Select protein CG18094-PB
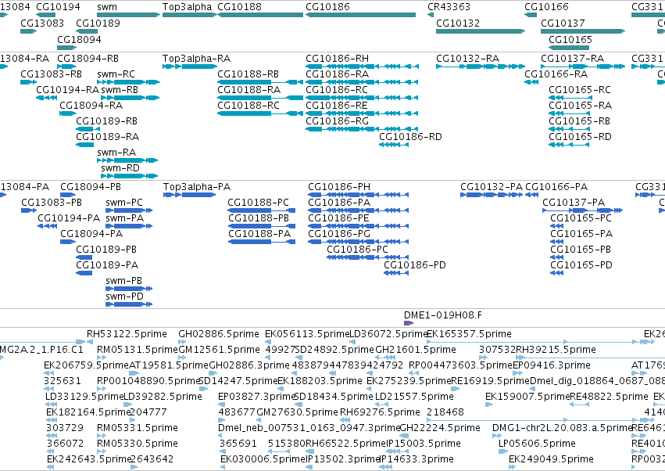Screen dimensions: 665x471 pyautogui.click(x=68, y=195)
